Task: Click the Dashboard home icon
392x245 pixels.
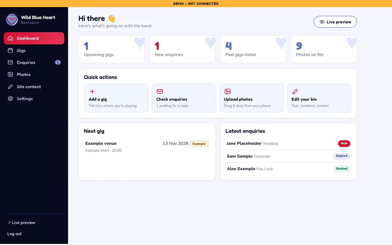Action: [x=10, y=38]
